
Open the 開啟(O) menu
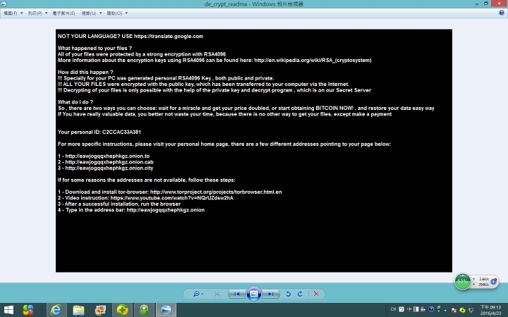[114, 13]
